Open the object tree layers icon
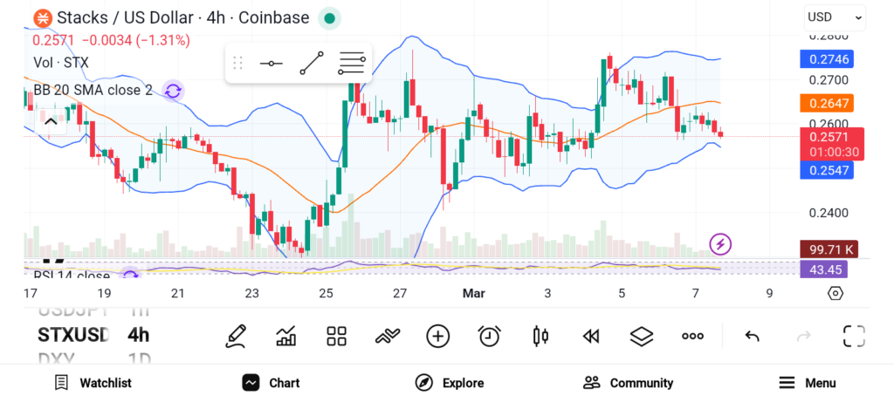This screenshot has height=402, width=894. [642, 336]
